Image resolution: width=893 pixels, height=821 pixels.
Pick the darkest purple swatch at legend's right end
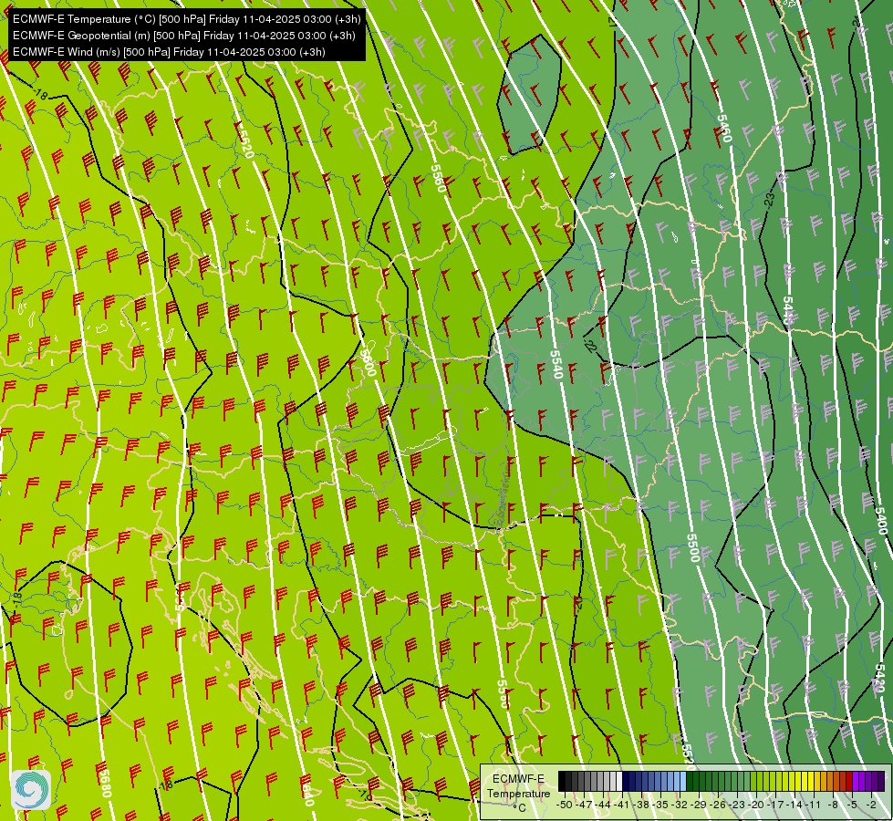(881, 781)
